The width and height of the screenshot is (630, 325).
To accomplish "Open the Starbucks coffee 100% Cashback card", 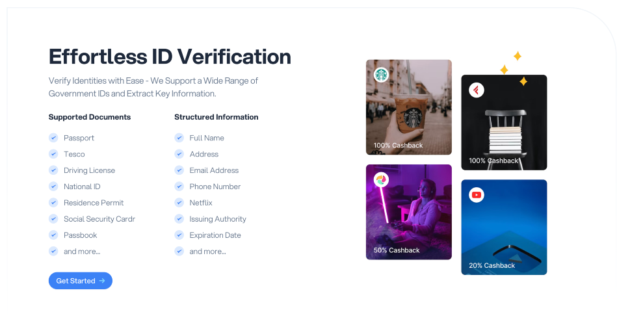I will (408, 107).
